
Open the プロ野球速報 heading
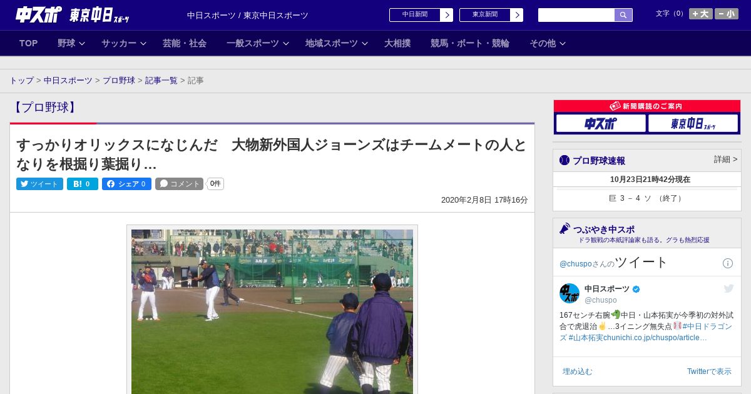click(x=599, y=161)
